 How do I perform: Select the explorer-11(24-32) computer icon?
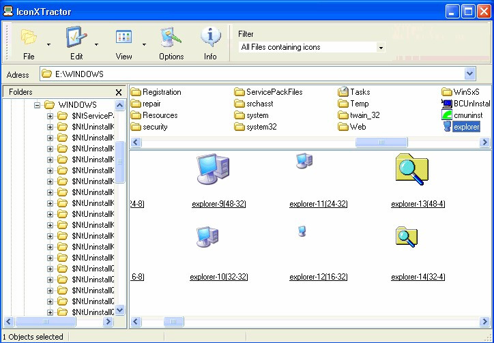[x=304, y=161]
